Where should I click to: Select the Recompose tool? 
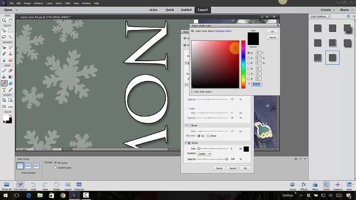click(11, 100)
